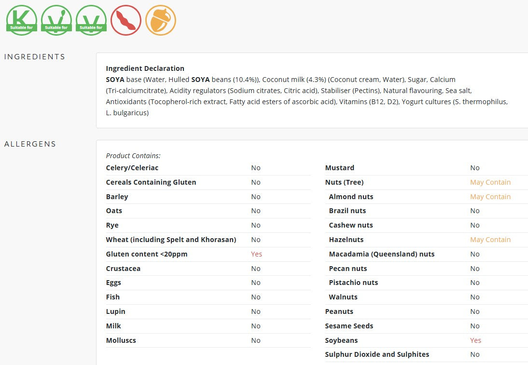Click the 'May Contain' value for Hazelnuts

coord(490,240)
